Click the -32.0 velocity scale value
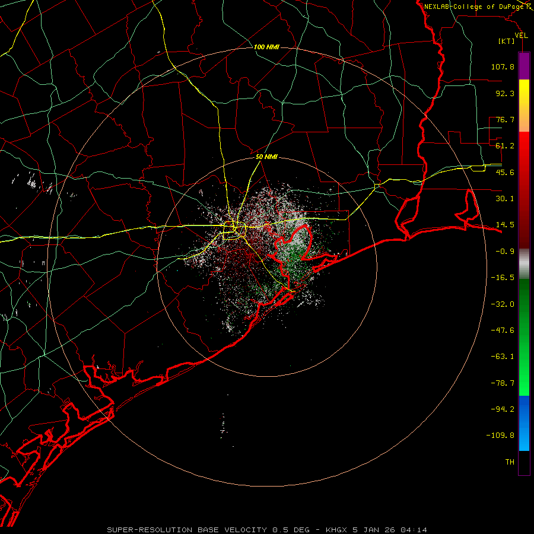Screen dimensions: 534x534 coord(503,304)
